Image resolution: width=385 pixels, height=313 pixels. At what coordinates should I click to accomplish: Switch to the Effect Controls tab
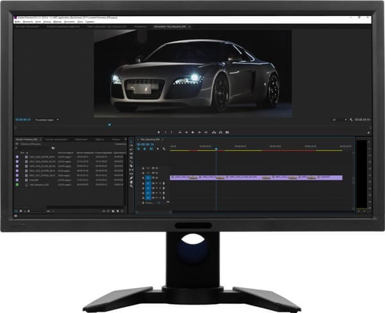[x=64, y=26]
